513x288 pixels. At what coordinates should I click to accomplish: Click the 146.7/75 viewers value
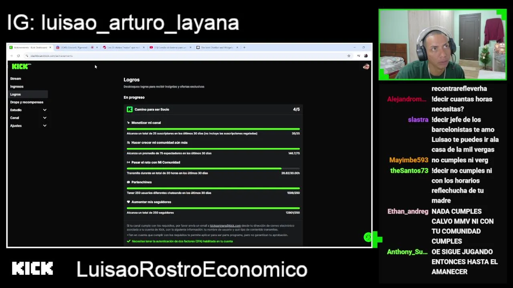tap(294, 153)
